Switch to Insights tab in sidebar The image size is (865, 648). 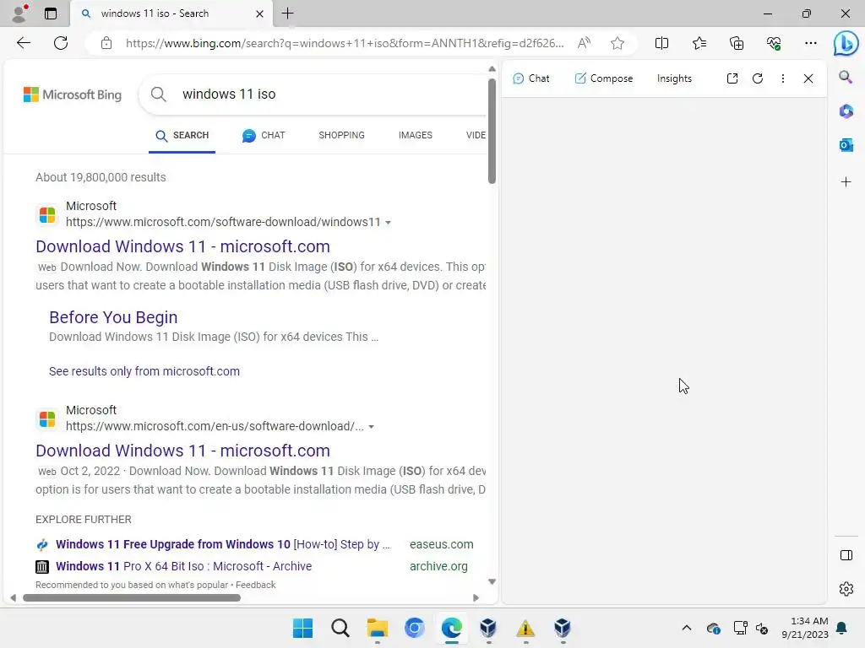coord(674,78)
